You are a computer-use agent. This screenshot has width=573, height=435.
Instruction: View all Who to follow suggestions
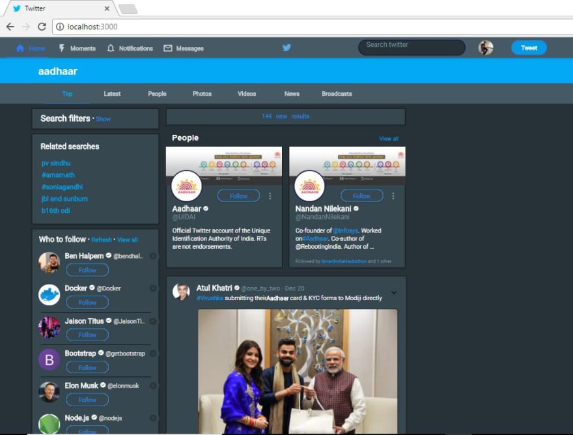128,240
